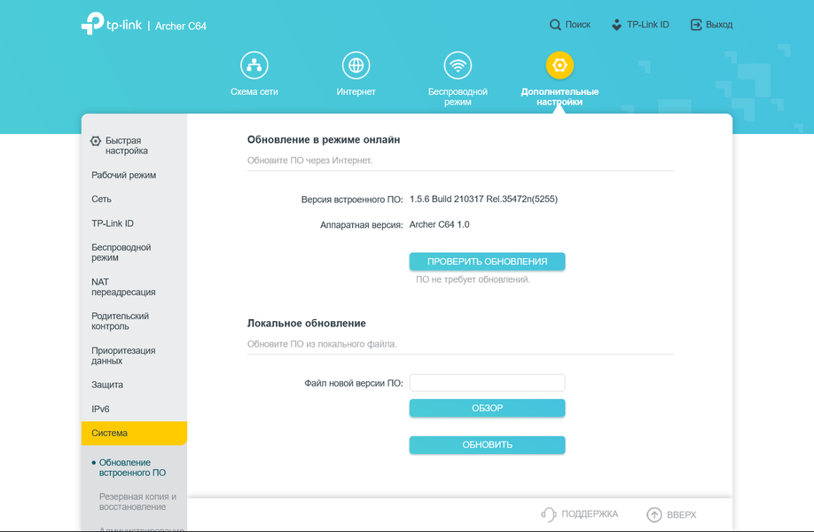Click the logout icon next to Выход
814x532 pixels.
click(x=696, y=25)
